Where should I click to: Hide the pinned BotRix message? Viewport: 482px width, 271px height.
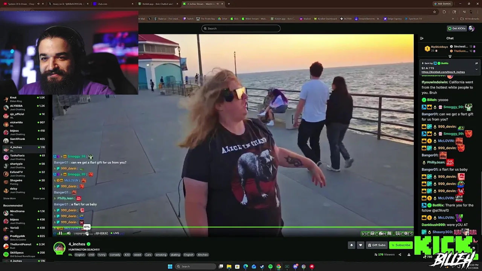pyautogui.click(x=476, y=63)
